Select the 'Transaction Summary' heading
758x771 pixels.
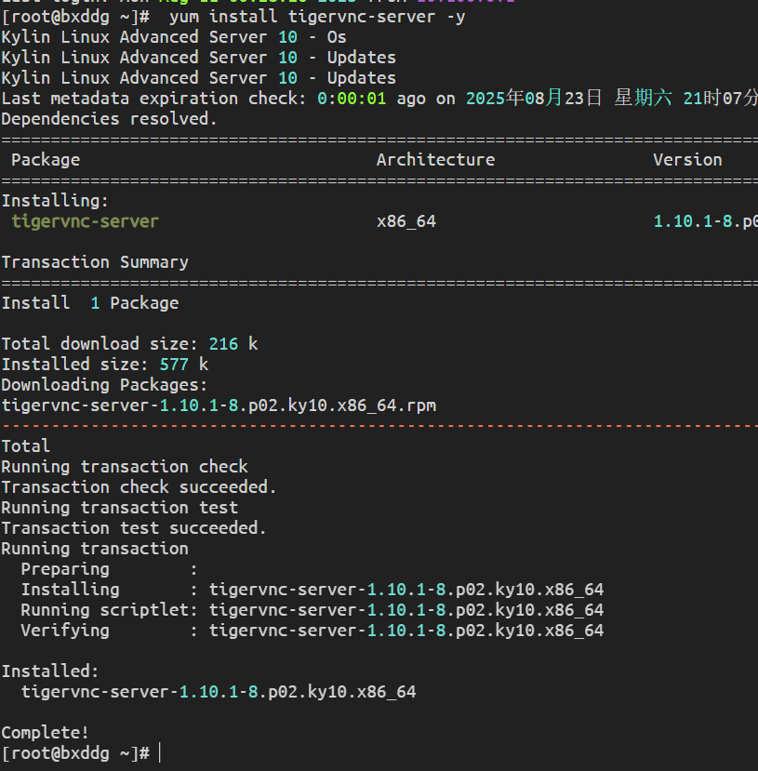pyautogui.click(x=95, y=262)
